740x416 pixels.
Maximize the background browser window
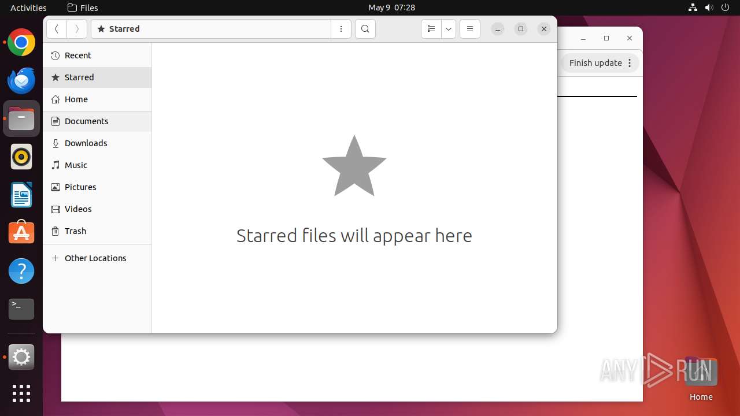pos(606,38)
